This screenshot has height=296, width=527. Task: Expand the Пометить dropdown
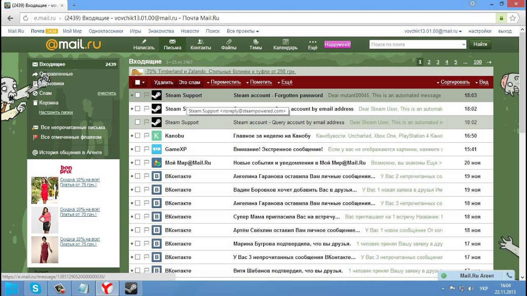259,82
